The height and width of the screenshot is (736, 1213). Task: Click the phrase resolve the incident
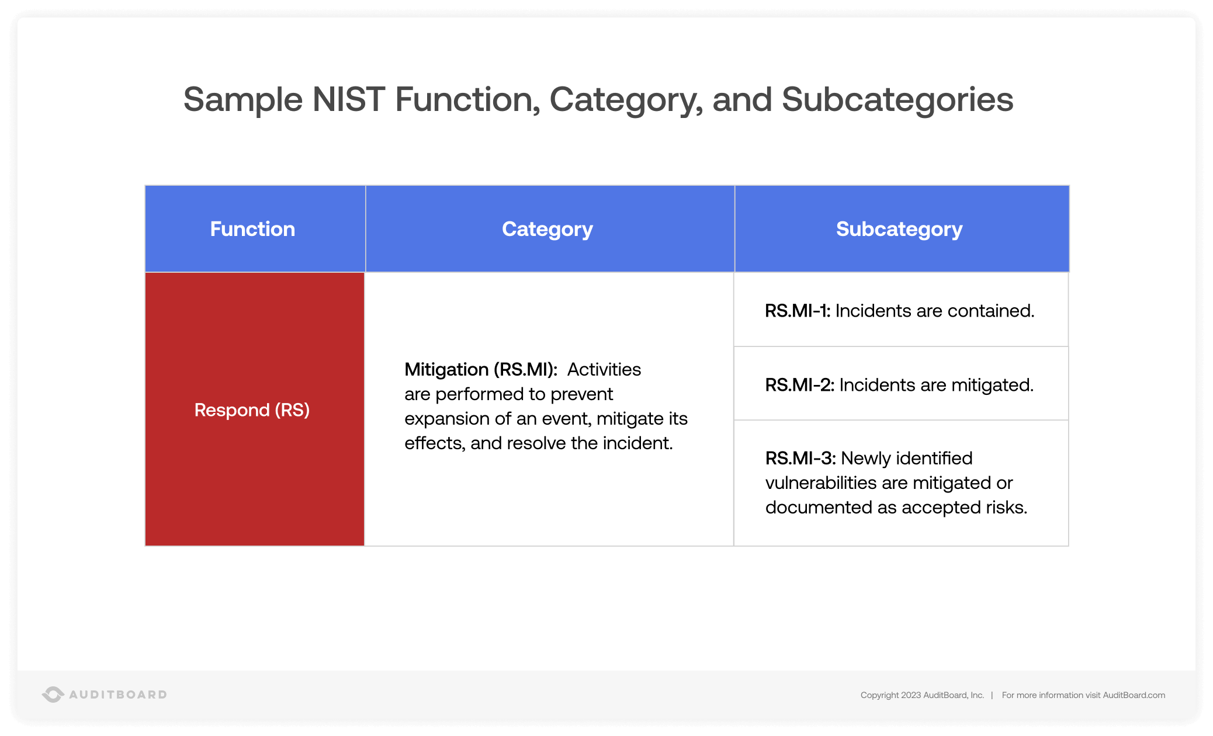click(x=590, y=443)
